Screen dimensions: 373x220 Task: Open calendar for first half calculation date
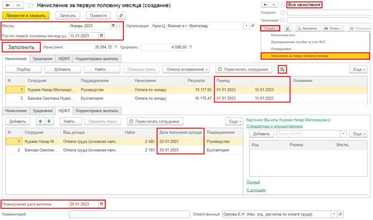(x=101, y=36)
